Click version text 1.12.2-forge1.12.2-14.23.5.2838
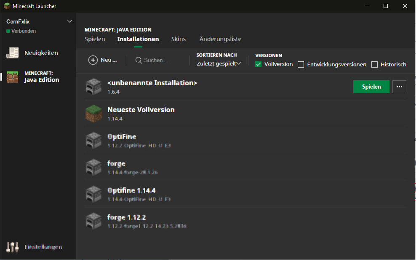The image size is (416, 260). [147, 226]
